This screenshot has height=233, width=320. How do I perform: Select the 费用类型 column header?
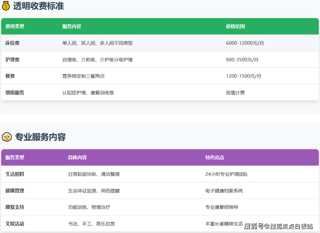pyautogui.click(x=15, y=26)
